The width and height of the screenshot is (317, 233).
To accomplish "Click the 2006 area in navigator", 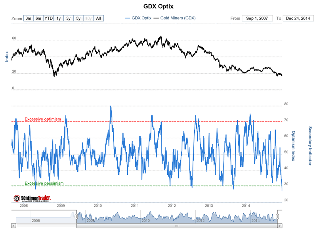I will coord(36,220).
